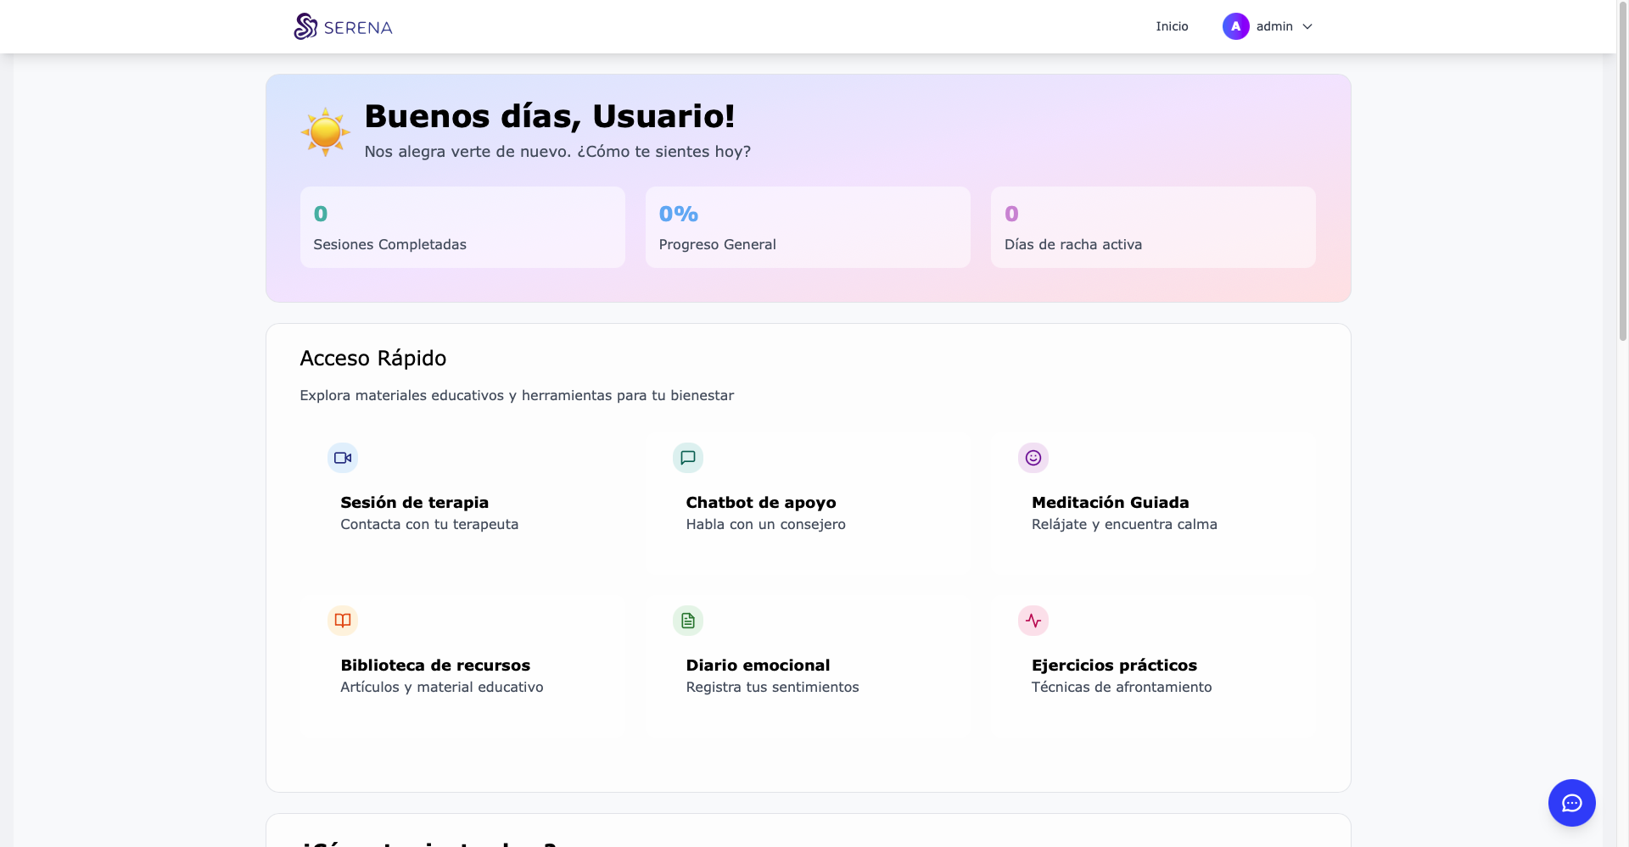Select Meditación Guiada card title
1629x847 pixels.
coord(1110,503)
